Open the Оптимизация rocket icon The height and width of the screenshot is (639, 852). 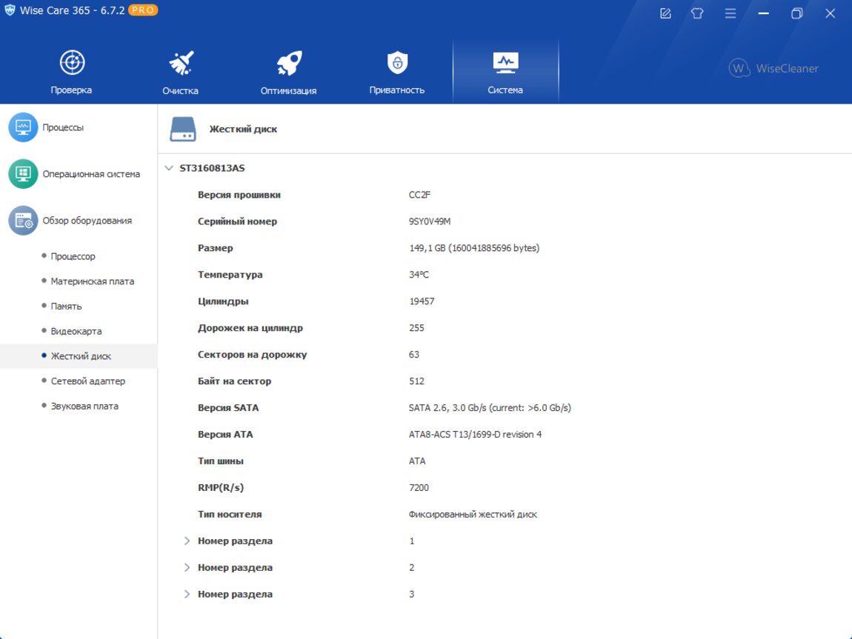pyautogui.click(x=288, y=64)
